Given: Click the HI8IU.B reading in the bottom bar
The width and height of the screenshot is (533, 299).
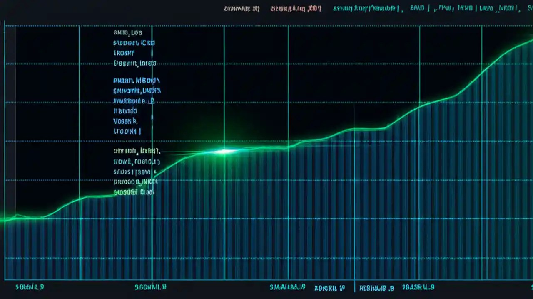Looking at the screenshot, I should (374, 287).
